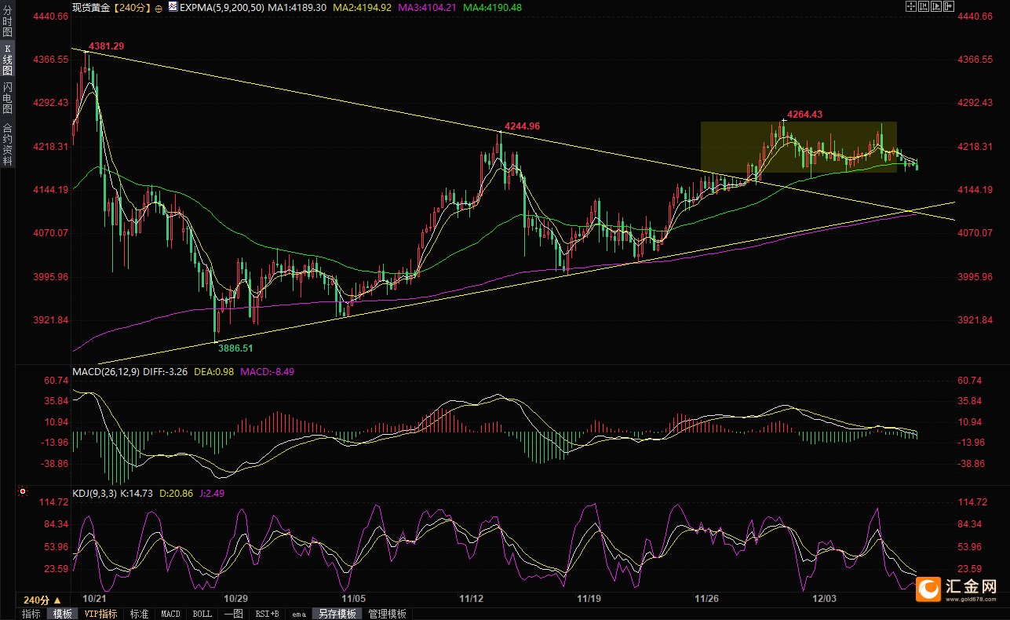The height and width of the screenshot is (620, 1010).
Task: Select the 指标 bottom tab
Action: click(x=31, y=614)
